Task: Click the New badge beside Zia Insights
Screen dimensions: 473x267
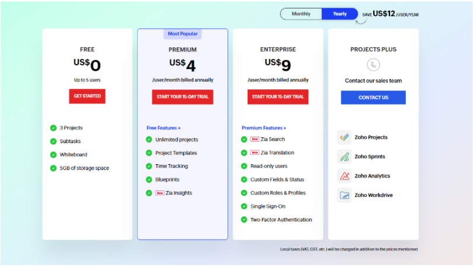Action: (159, 193)
